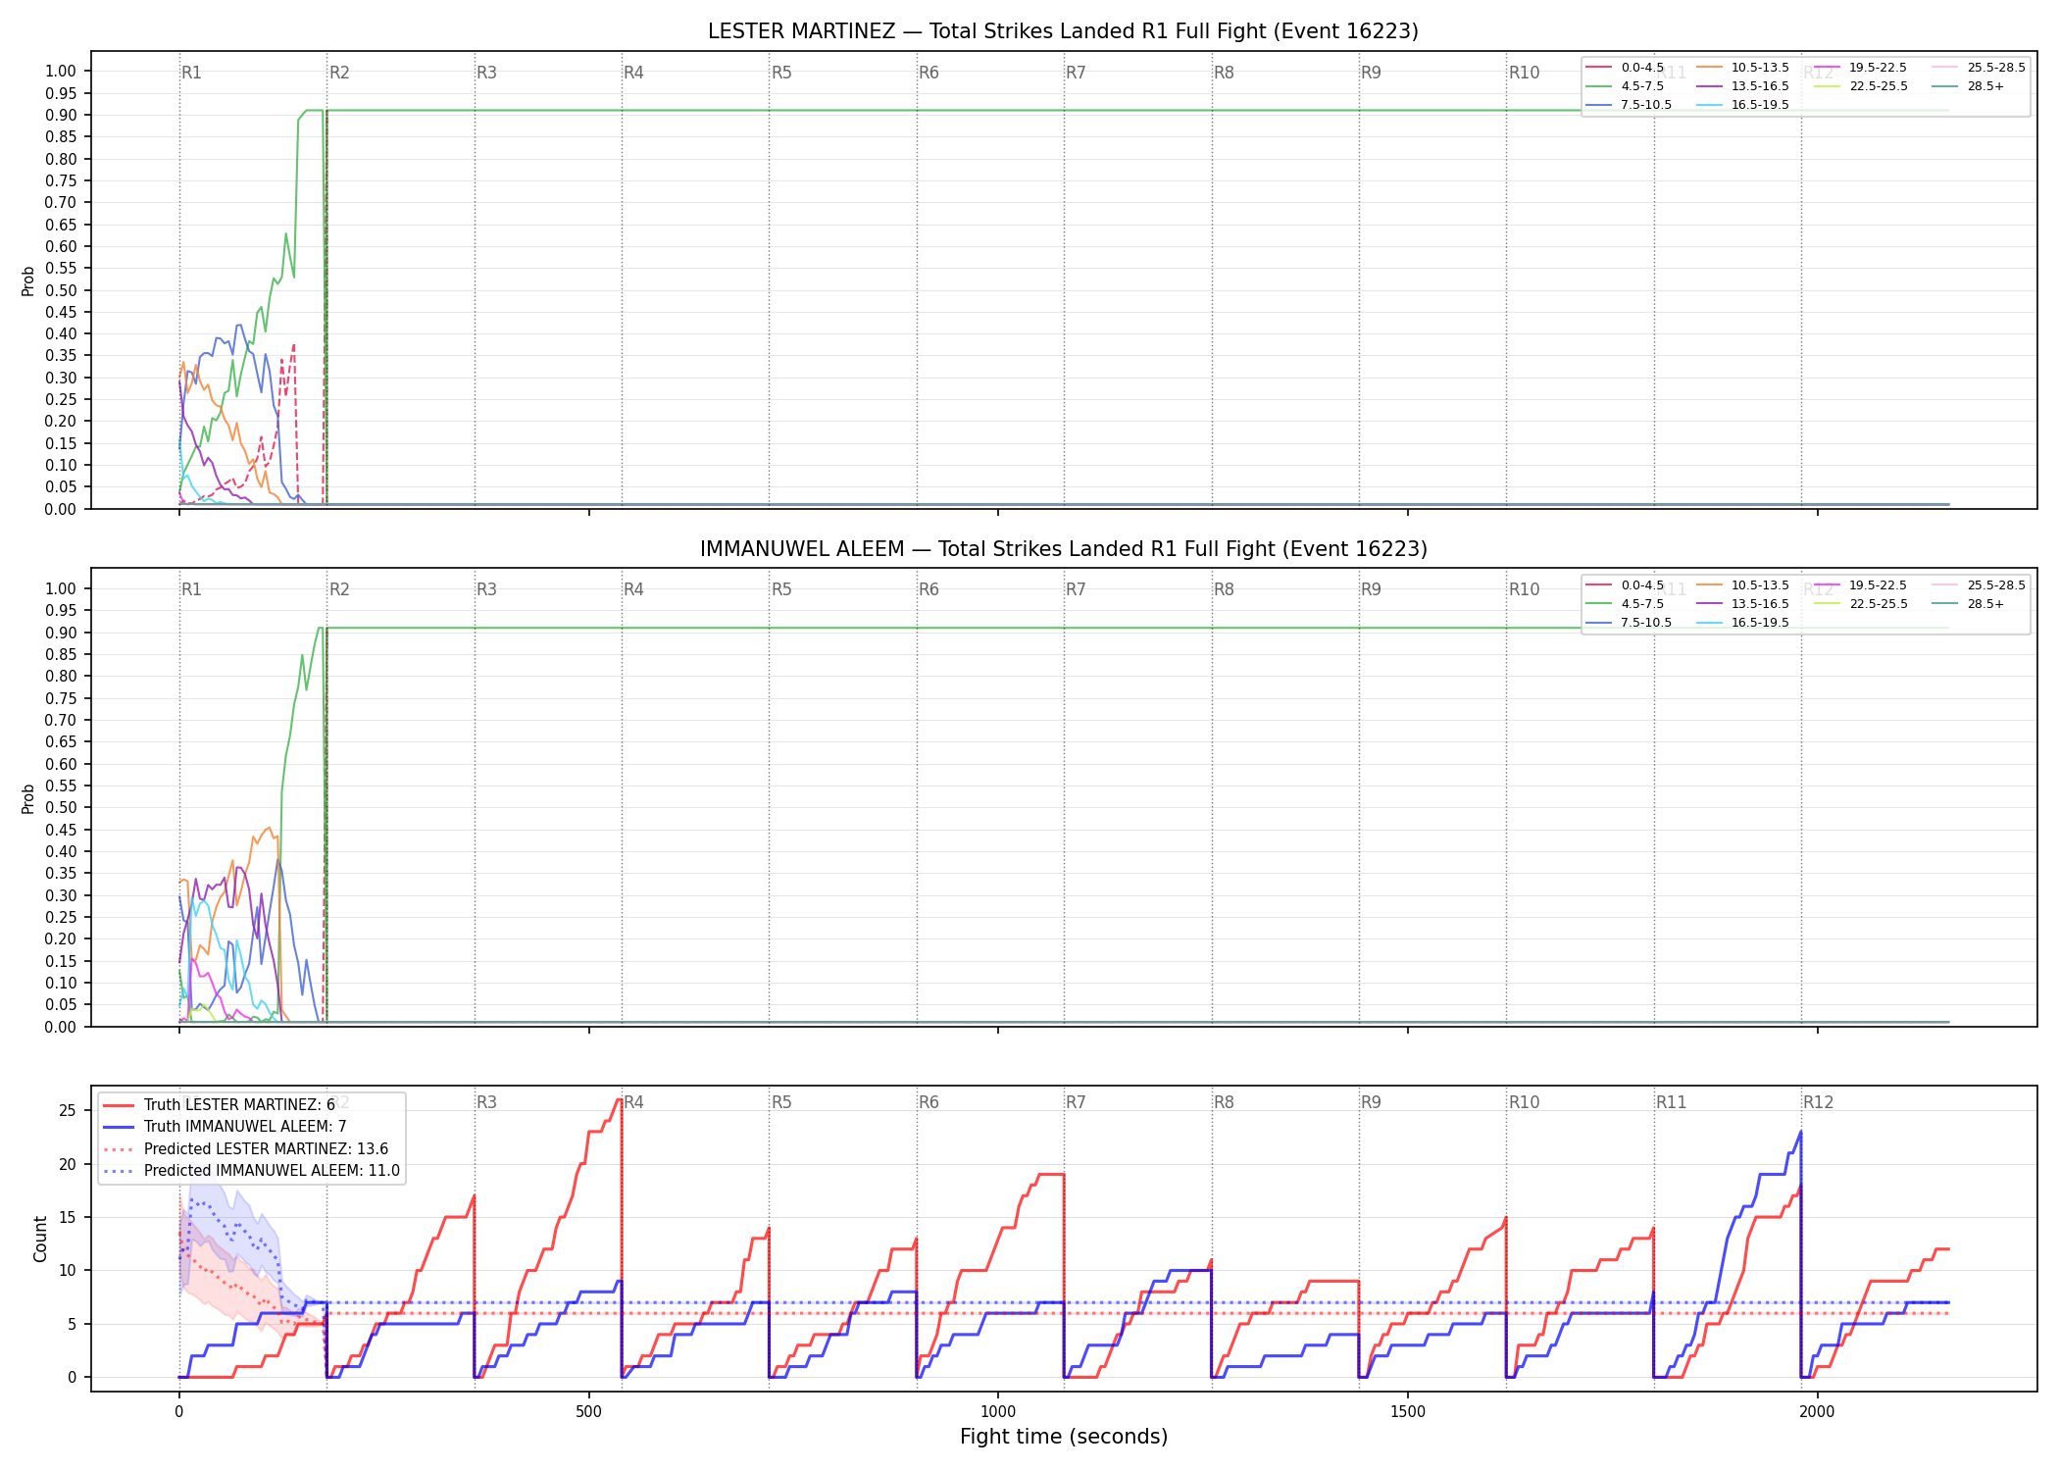
Task: Click the 1000 tick label on x-axis
Action: 998,1412
